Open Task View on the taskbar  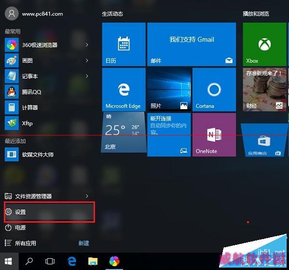[x=50, y=261]
